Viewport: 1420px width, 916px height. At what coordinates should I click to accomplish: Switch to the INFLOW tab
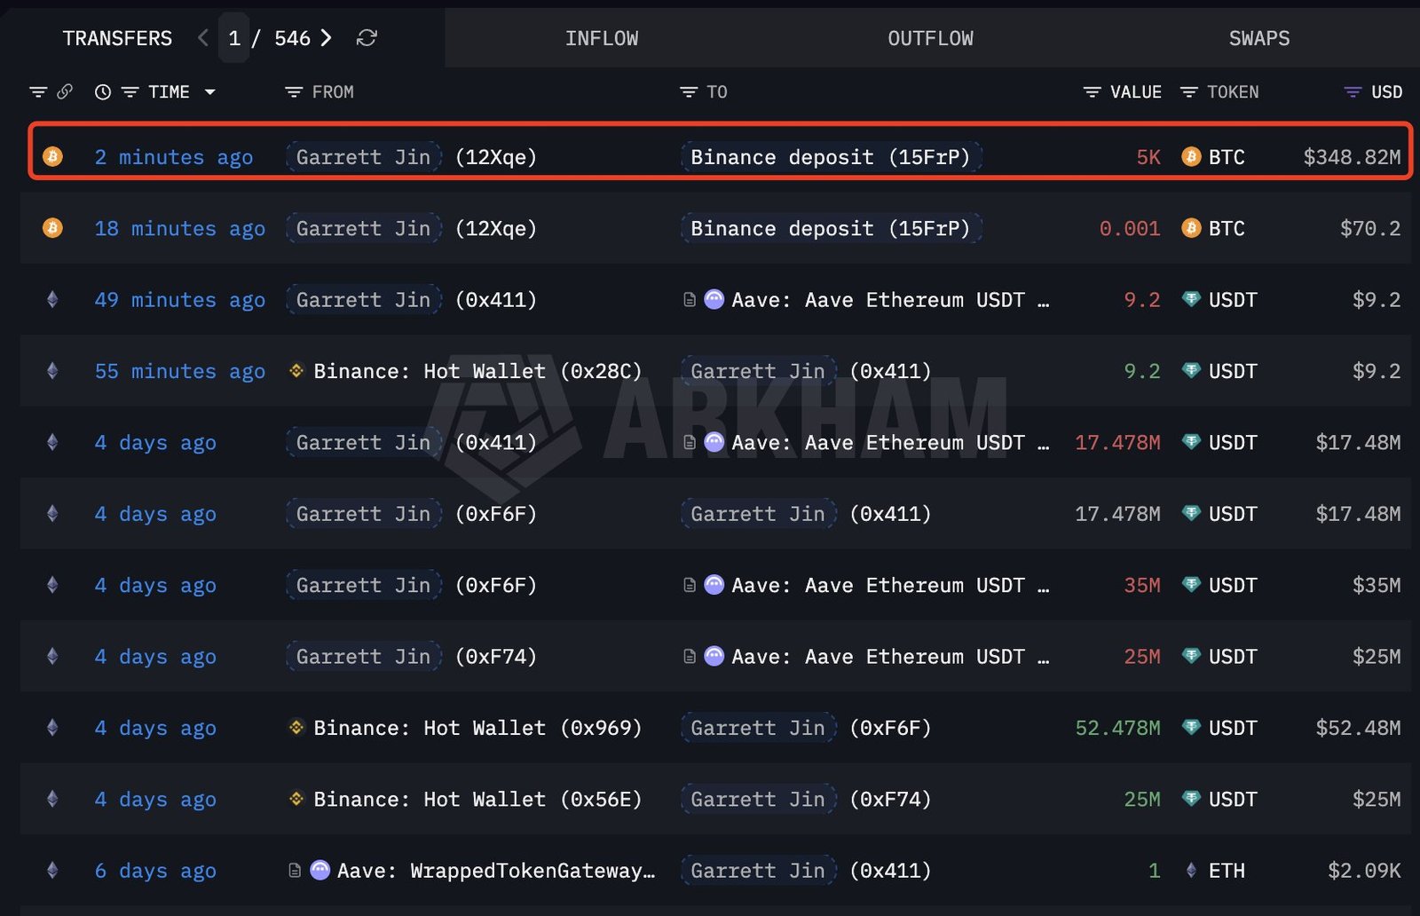[601, 38]
